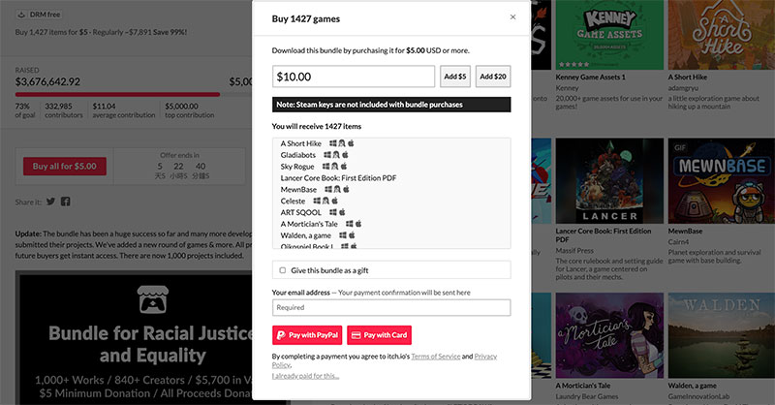Image resolution: width=775 pixels, height=405 pixels.
Task: Click Apple icon next to Celeste
Action: pyautogui.click(x=334, y=201)
